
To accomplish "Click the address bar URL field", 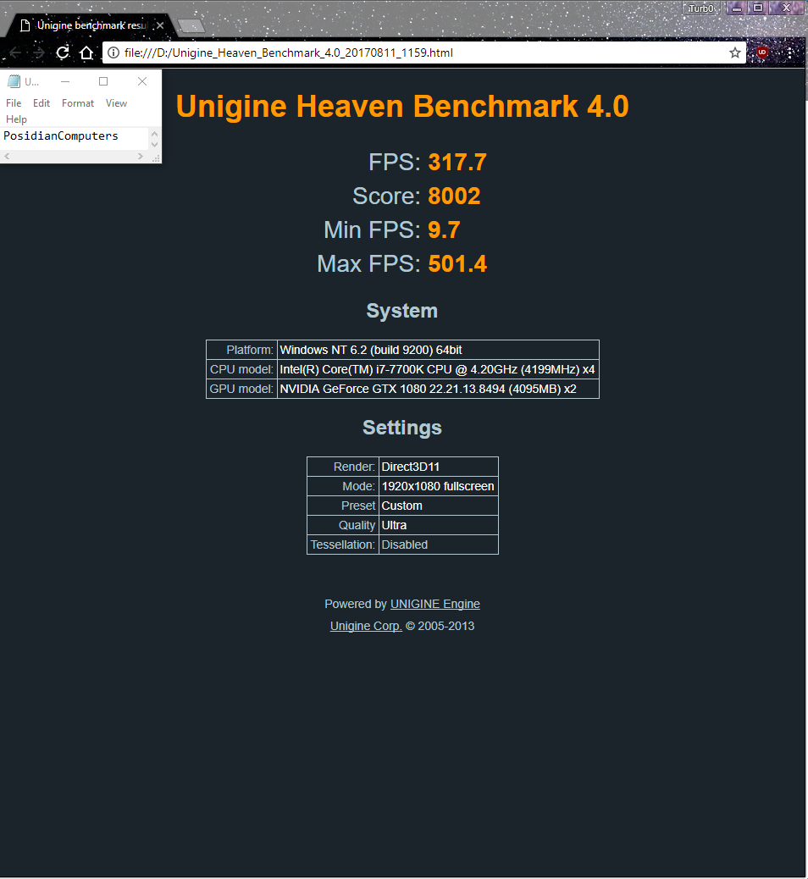I will [423, 53].
